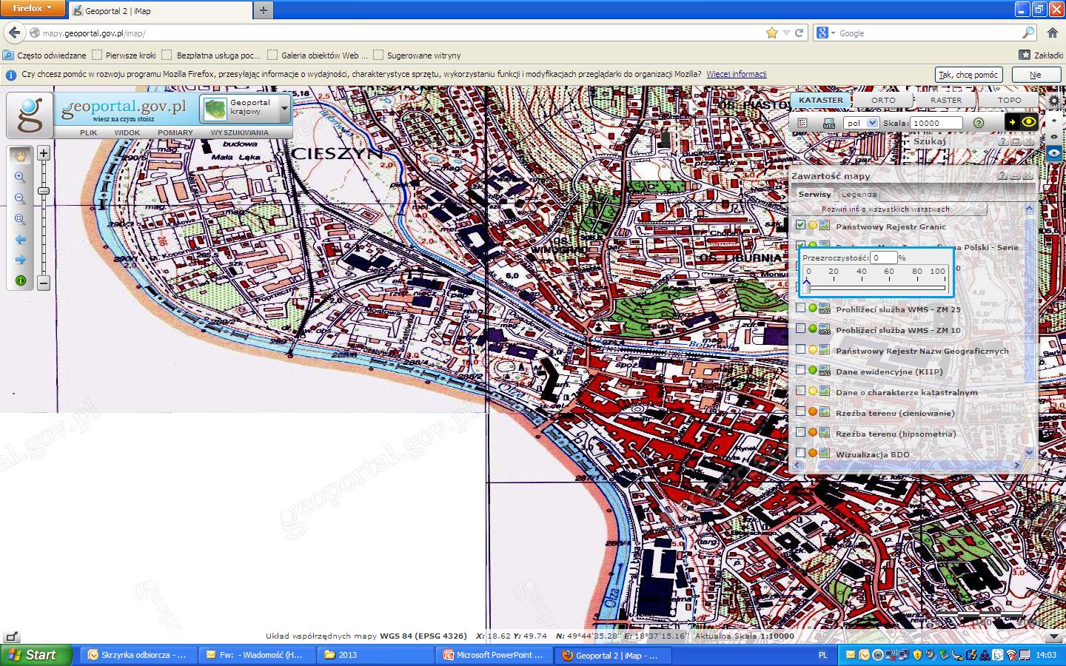Open Geoportal krajowy dropdown arrow
Screen dimensions: 1066x666
(x=284, y=109)
